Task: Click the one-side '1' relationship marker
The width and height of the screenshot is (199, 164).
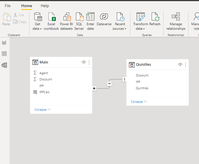Action: coord(124,80)
